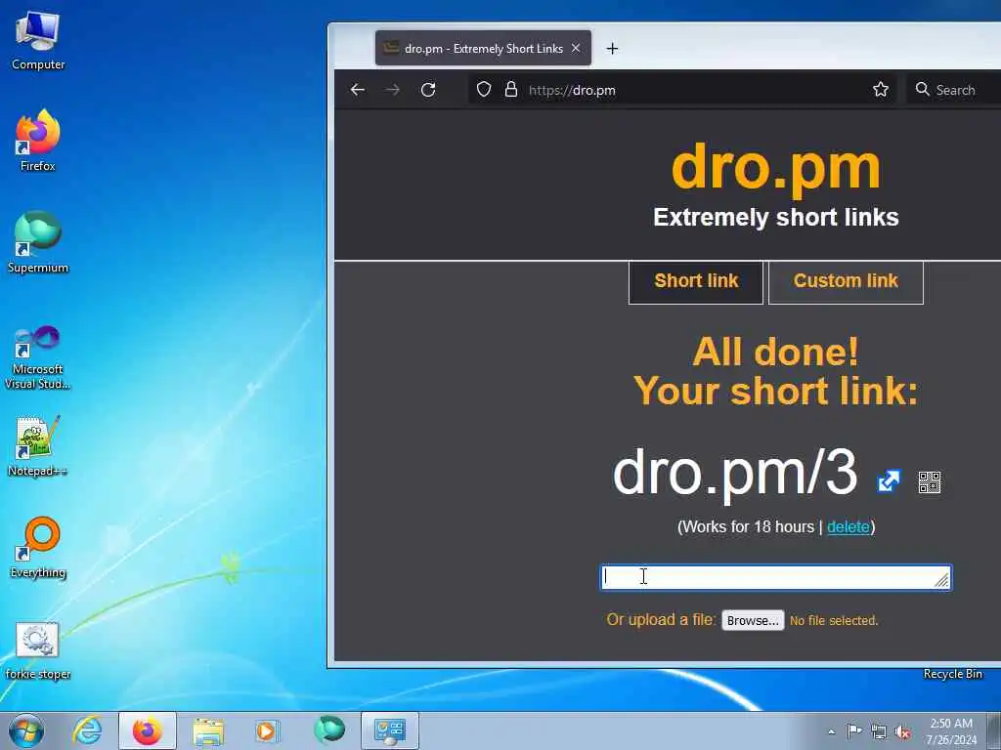This screenshot has height=750, width=1001.
Task: Select the dro.pm - Extremely Short Links tab
Action: pyautogui.click(x=483, y=49)
